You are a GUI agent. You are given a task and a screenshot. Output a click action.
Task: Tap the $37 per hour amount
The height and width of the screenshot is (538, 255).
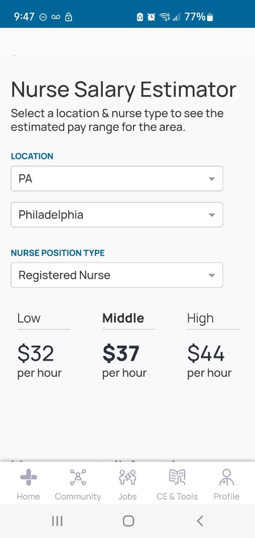tap(121, 354)
